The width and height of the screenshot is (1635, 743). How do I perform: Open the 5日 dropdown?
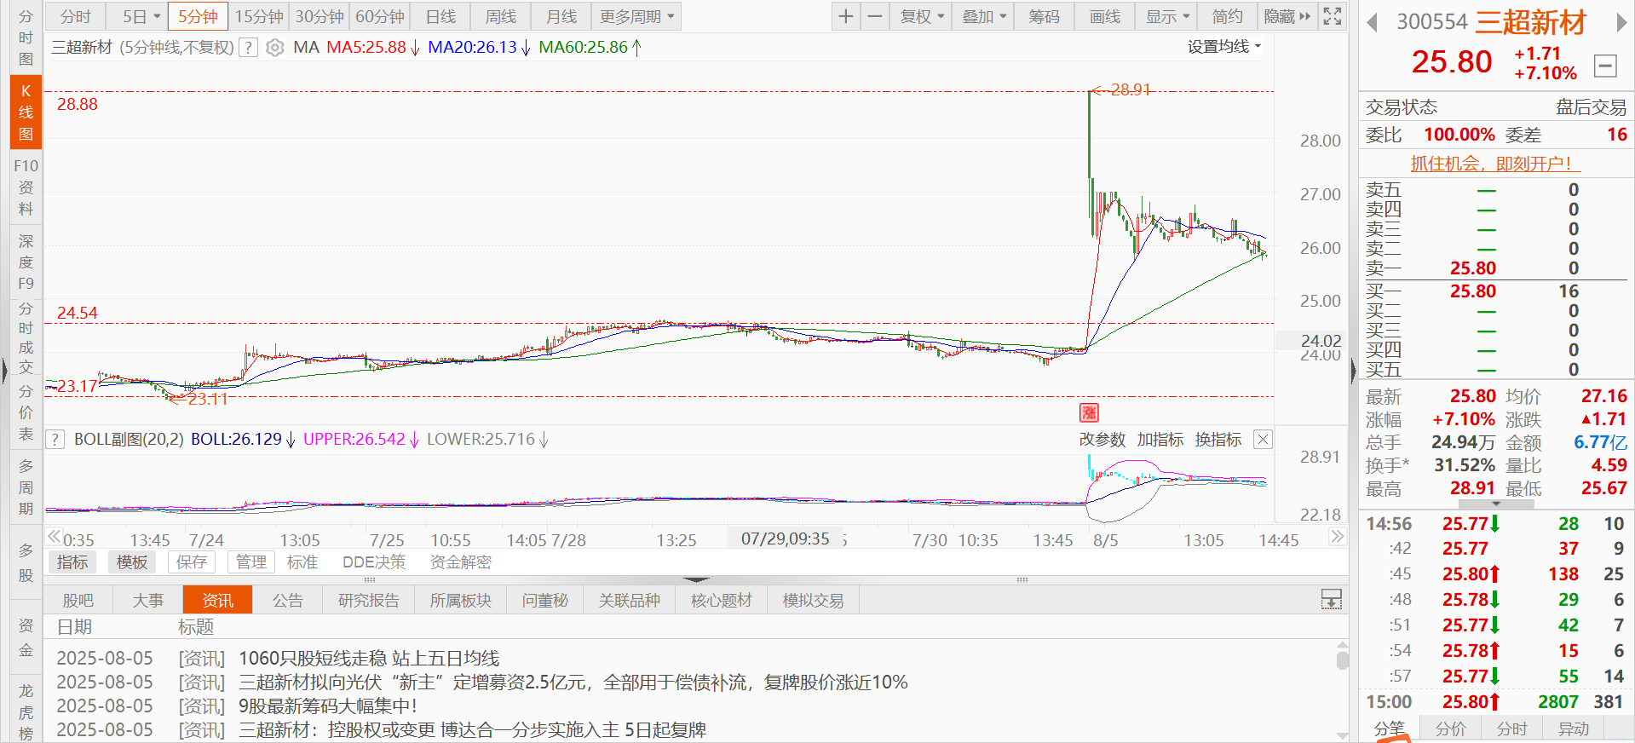[x=136, y=16]
